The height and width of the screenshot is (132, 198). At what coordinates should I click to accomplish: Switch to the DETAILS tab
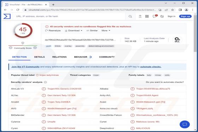click(39, 57)
